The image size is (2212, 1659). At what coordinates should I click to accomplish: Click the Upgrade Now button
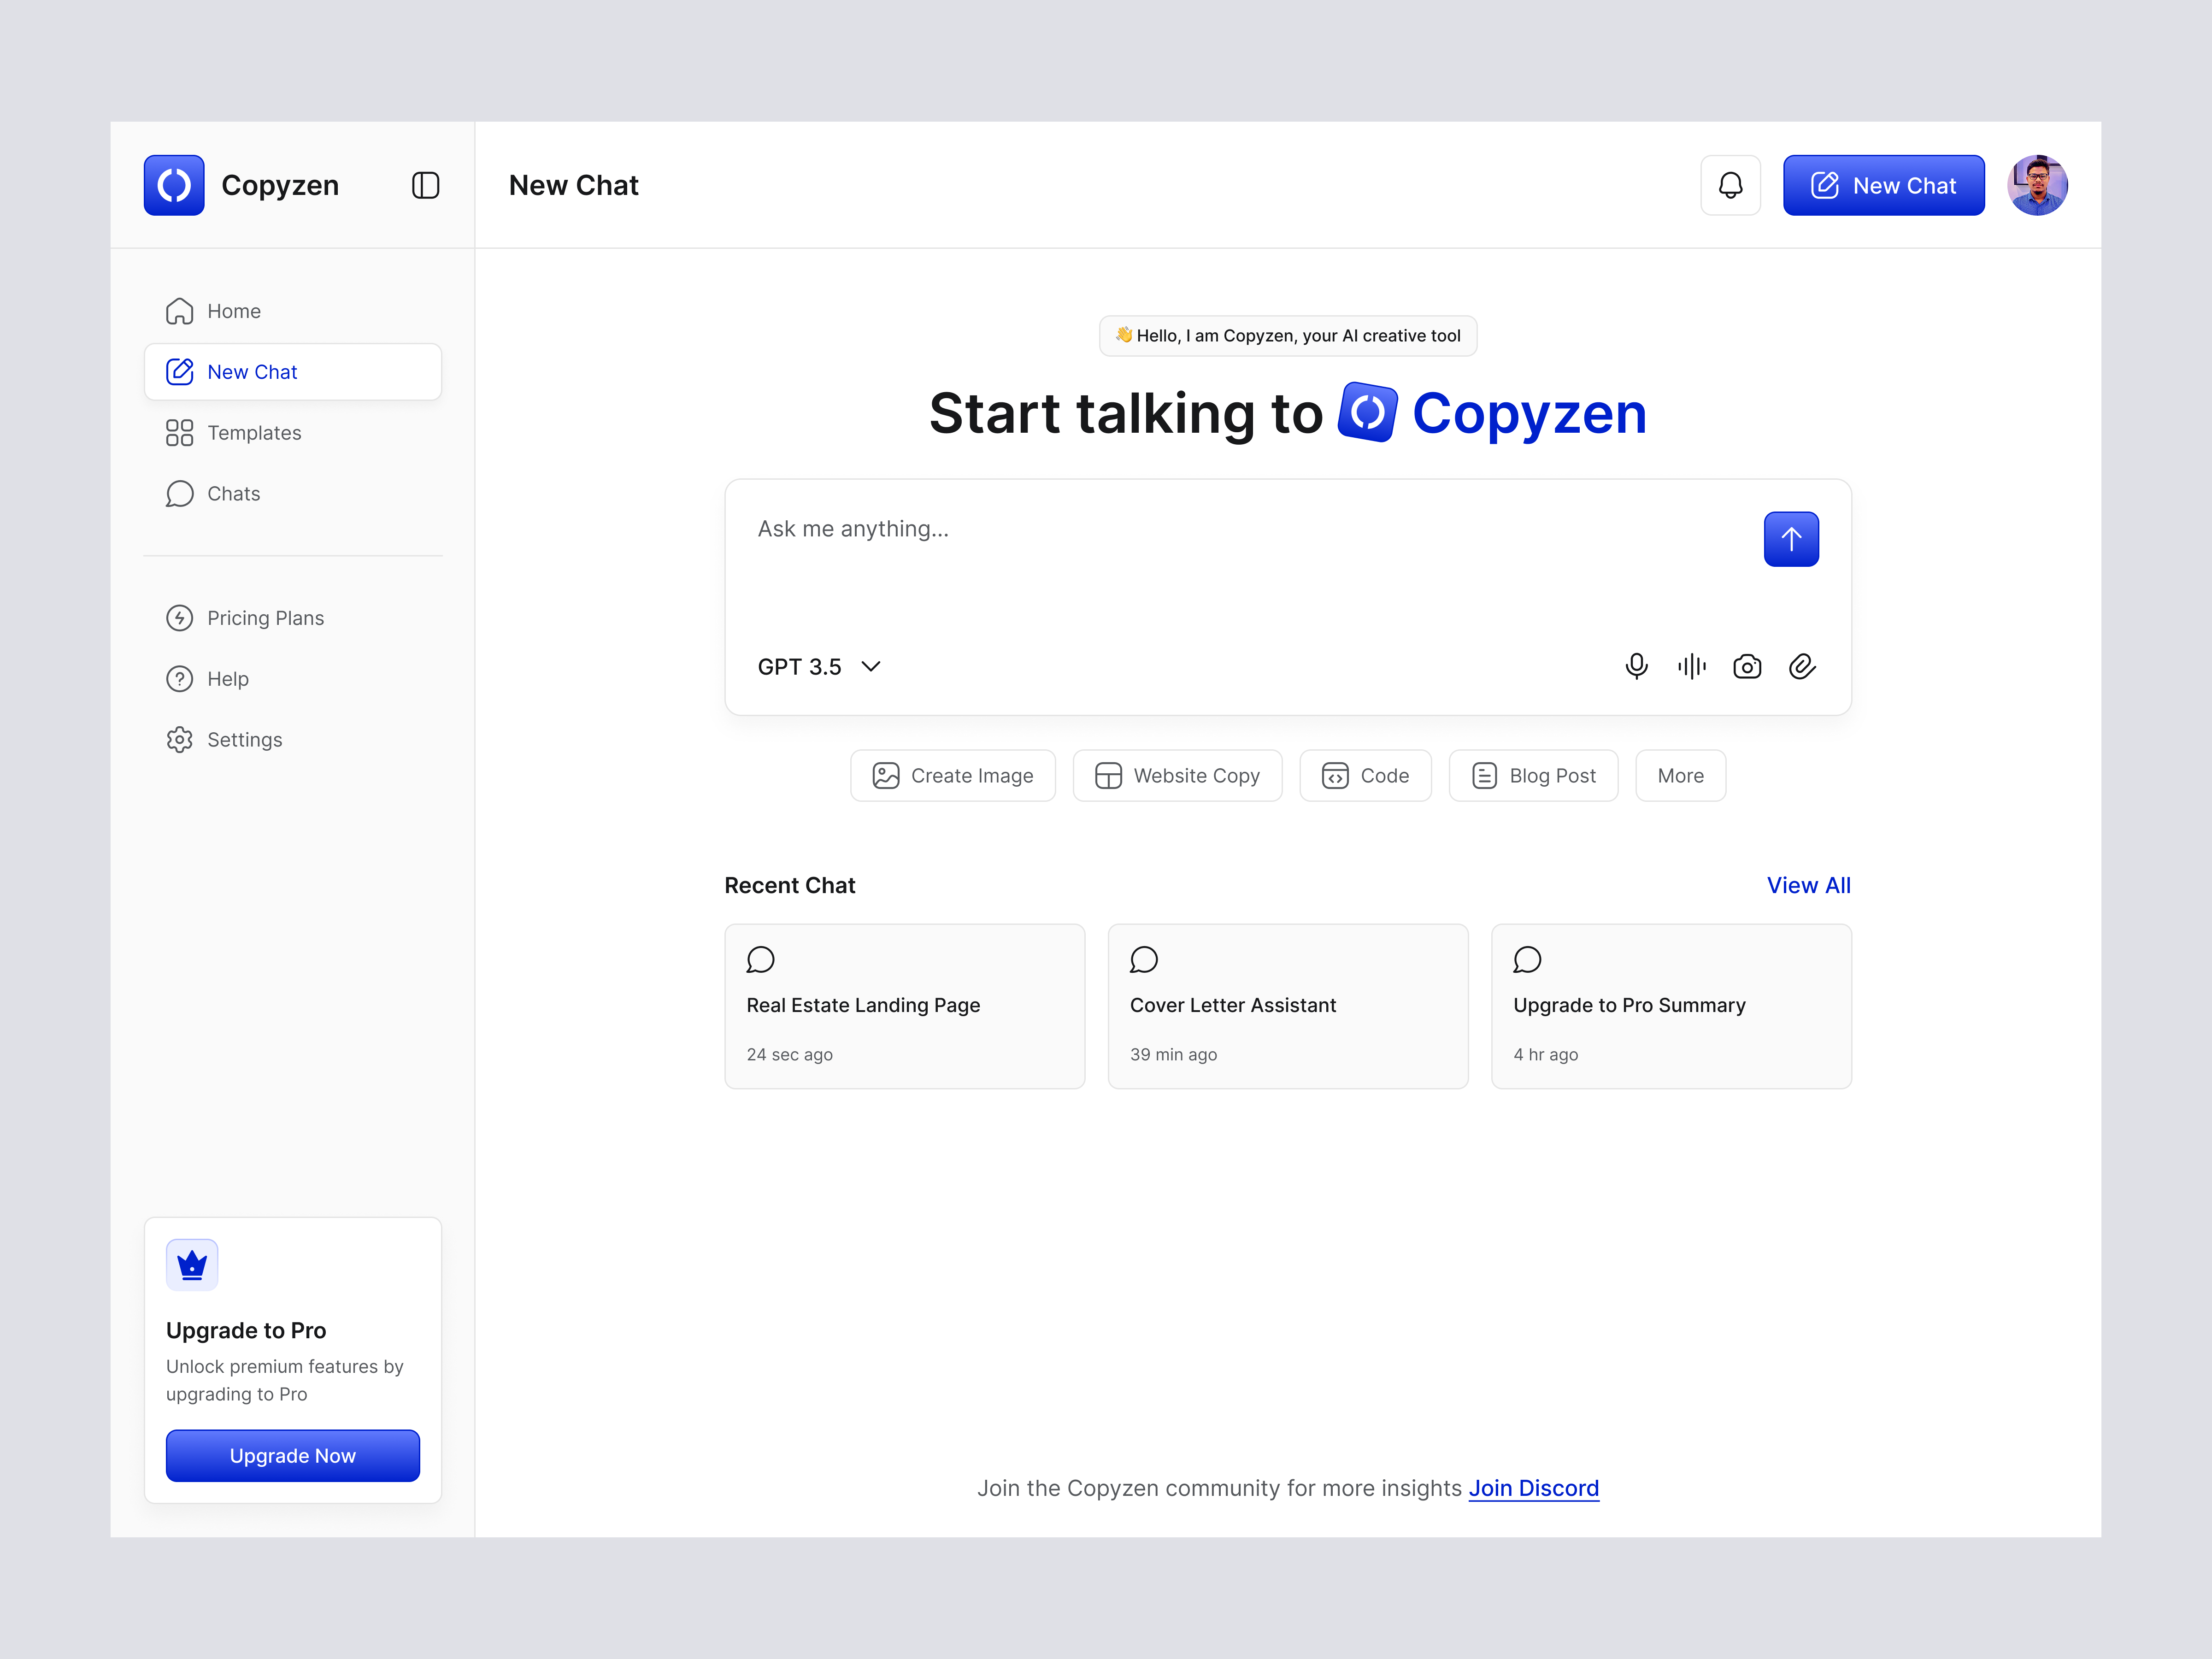coord(292,1455)
